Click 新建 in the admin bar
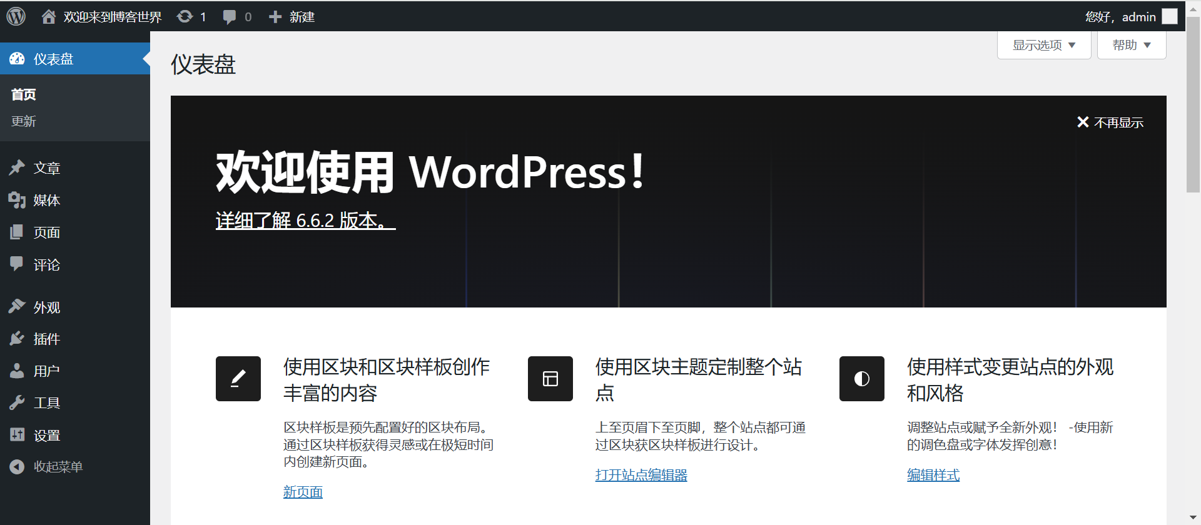 [x=302, y=17]
